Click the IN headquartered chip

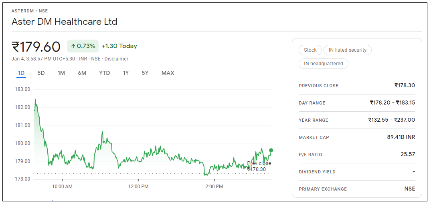click(324, 64)
